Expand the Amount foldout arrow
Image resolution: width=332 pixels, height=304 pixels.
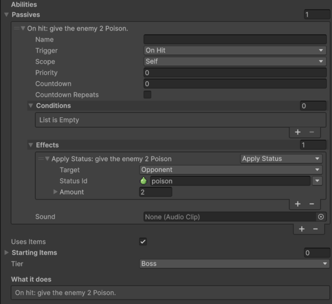(55, 192)
